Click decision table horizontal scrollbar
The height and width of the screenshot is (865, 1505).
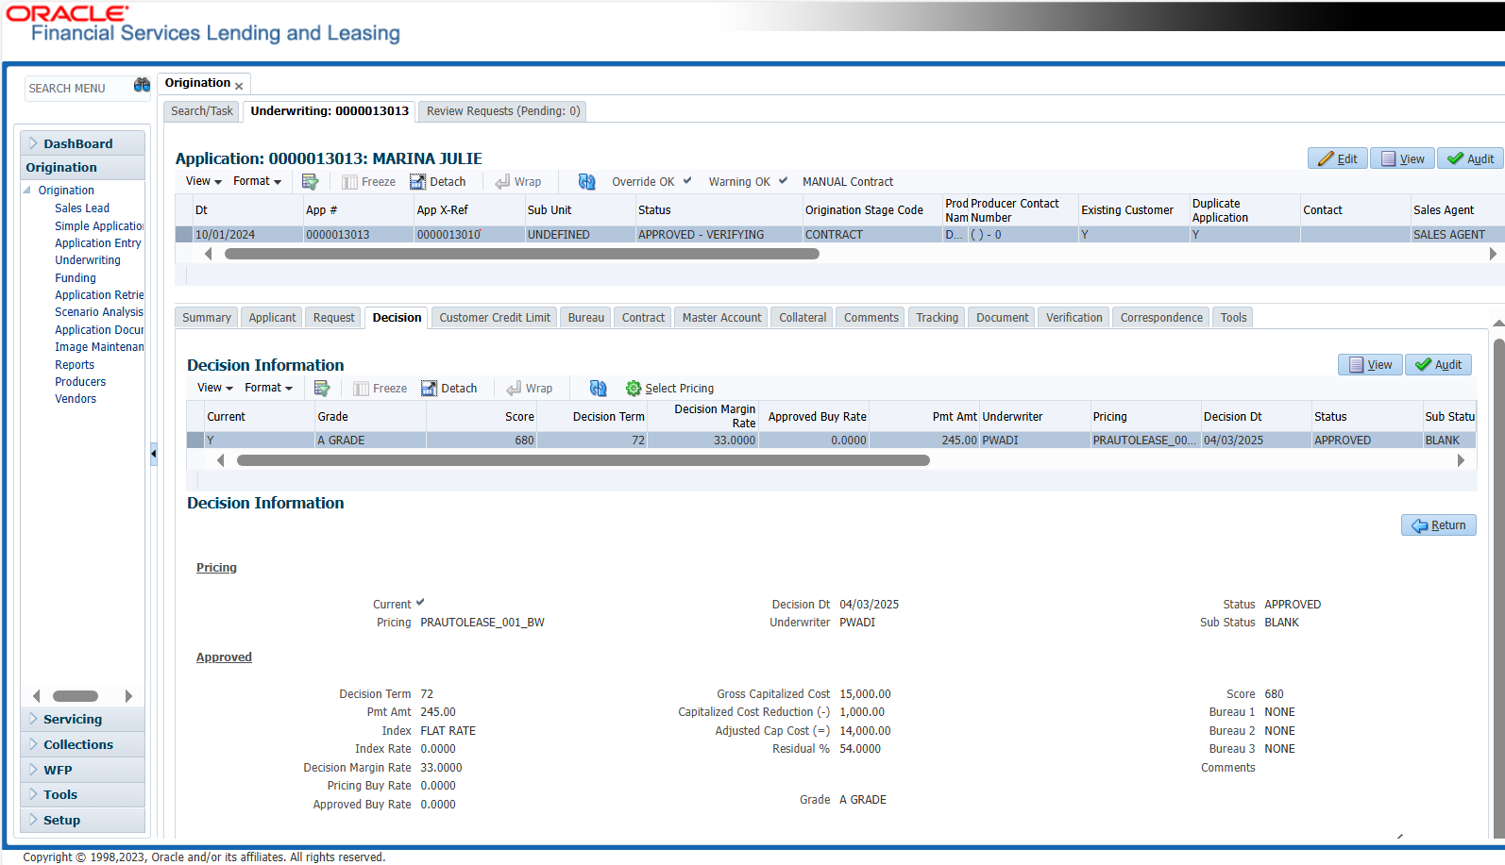[x=583, y=460]
